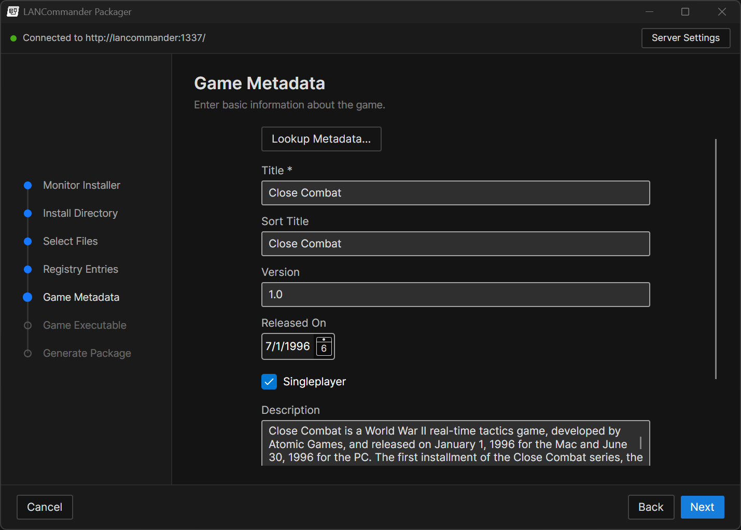Close the LANCommander Packager window
This screenshot has width=741, height=530.
[x=722, y=11]
